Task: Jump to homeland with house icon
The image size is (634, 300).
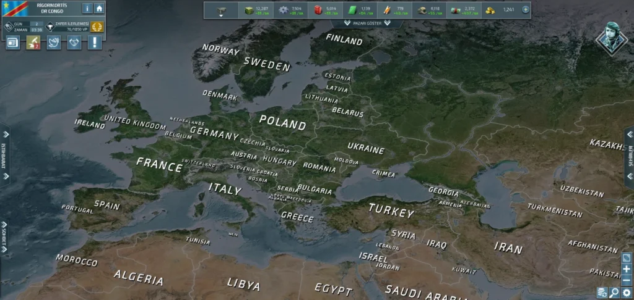Action: 99,8
